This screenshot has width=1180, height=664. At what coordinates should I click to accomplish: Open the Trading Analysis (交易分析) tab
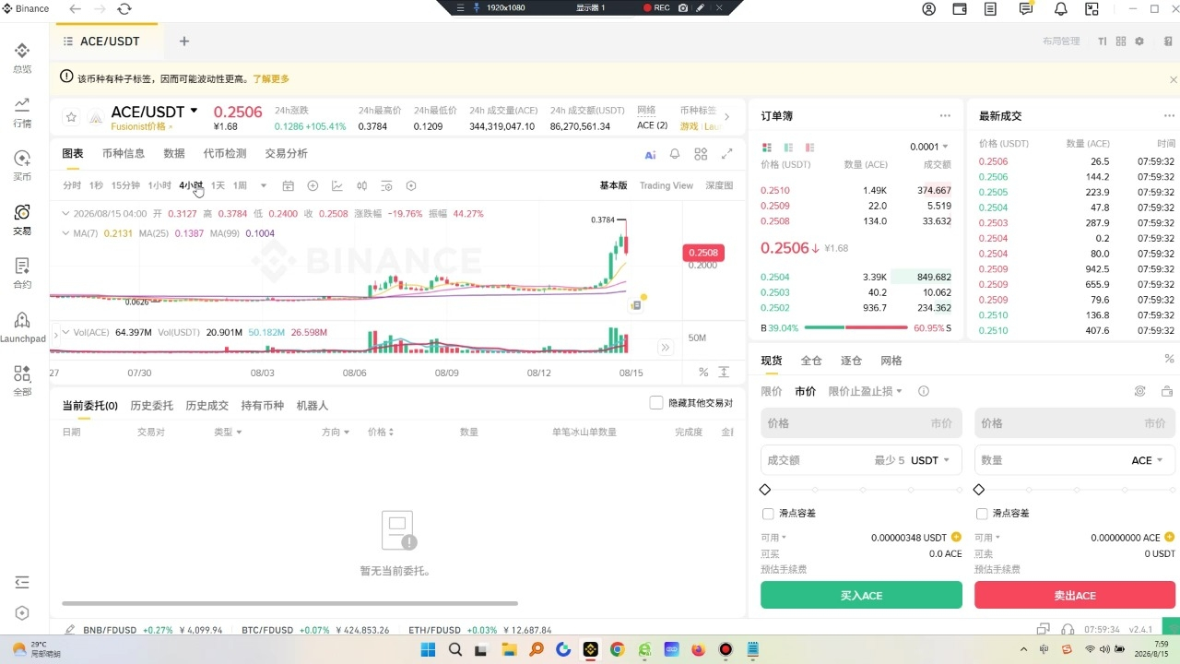click(x=287, y=154)
